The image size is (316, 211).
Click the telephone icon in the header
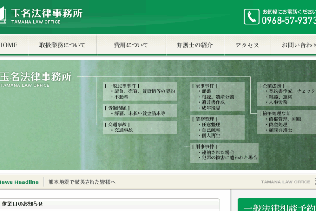tap(251, 17)
